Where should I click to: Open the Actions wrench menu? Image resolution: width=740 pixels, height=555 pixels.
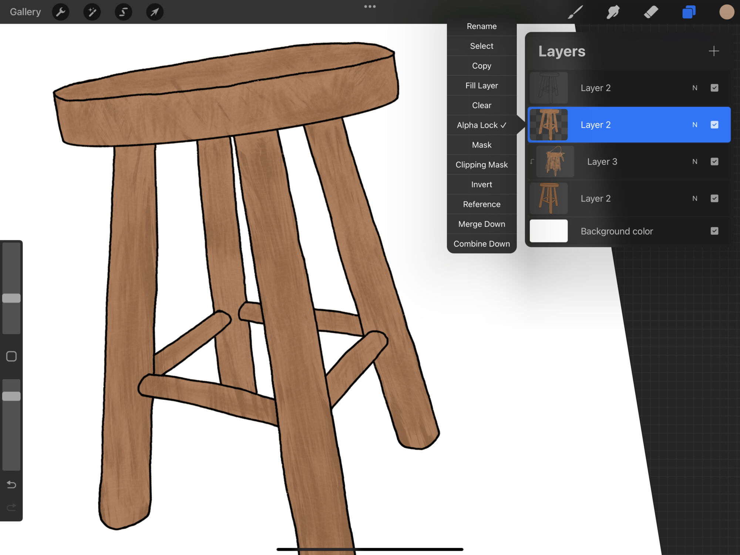click(x=61, y=12)
